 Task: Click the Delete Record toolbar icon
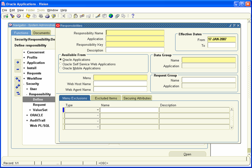(89, 16)
